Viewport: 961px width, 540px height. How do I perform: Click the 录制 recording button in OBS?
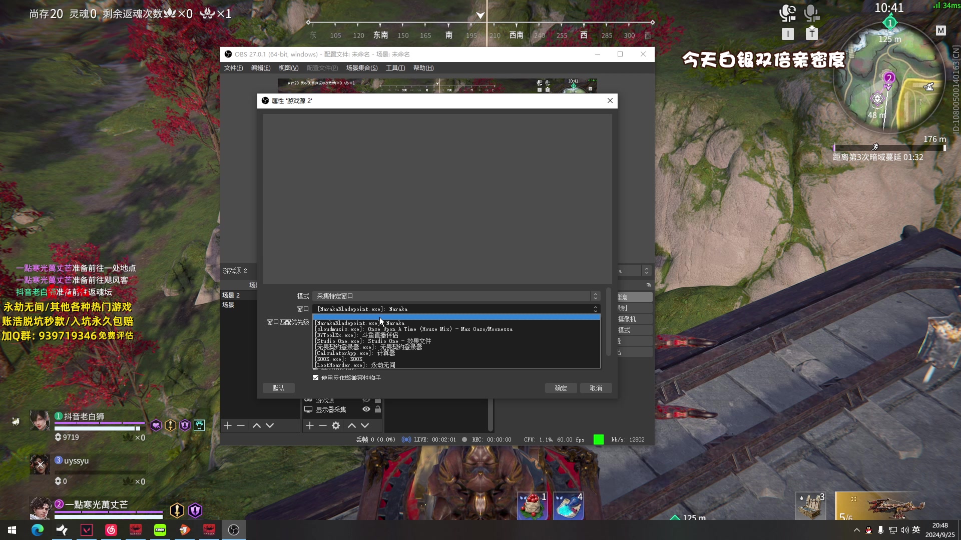coord(635,308)
